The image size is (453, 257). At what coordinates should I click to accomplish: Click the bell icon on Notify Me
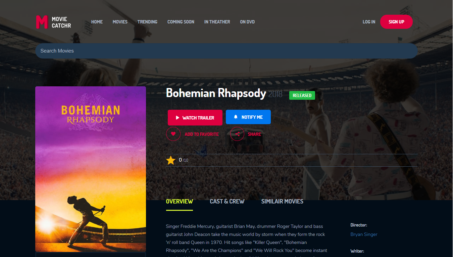pos(236,117)
